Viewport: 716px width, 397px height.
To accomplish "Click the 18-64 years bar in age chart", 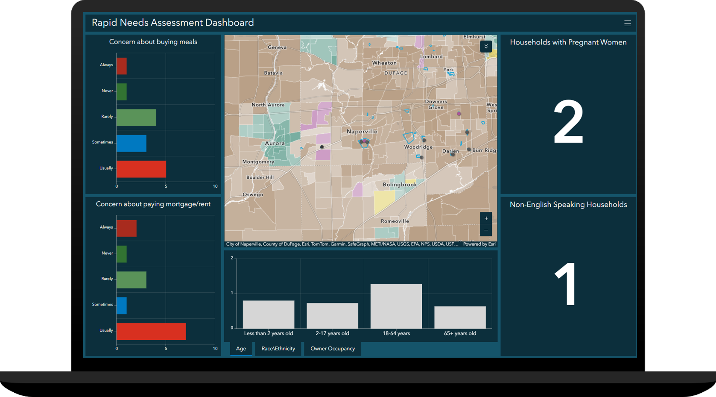I will [x=396, y=306].
